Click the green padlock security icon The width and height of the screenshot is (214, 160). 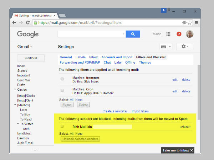click(x=35, y=23)
